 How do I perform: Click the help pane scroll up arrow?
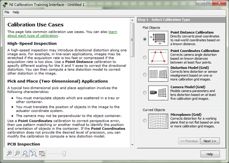click(132, 20)
